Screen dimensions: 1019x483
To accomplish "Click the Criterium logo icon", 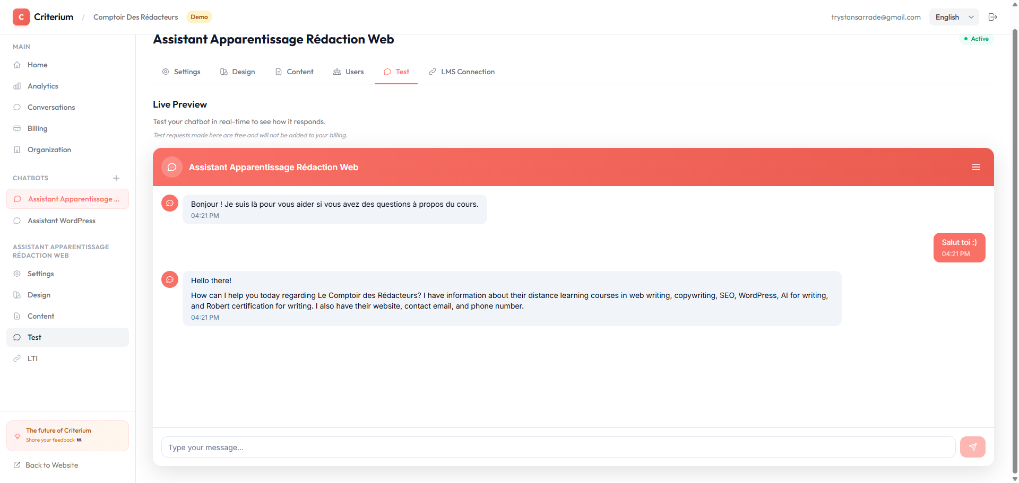I will tap(21, 16).
